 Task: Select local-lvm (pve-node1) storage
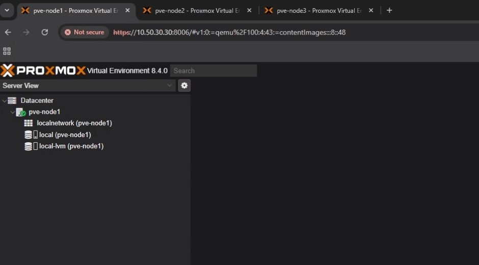(71, 146)
